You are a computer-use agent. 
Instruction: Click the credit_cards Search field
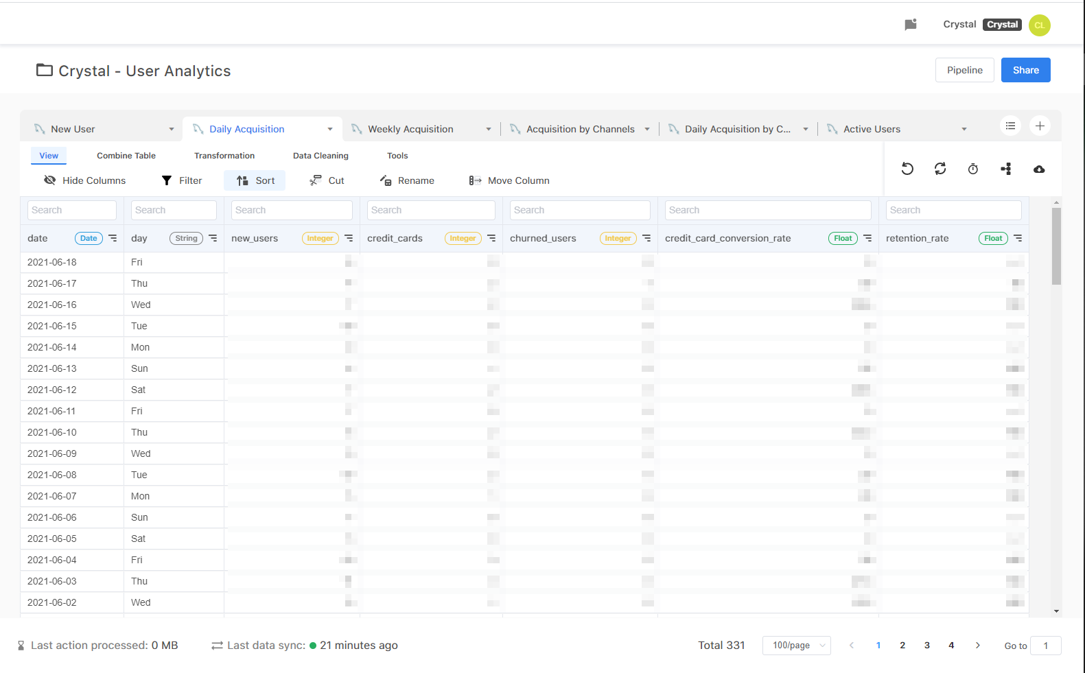431,210
